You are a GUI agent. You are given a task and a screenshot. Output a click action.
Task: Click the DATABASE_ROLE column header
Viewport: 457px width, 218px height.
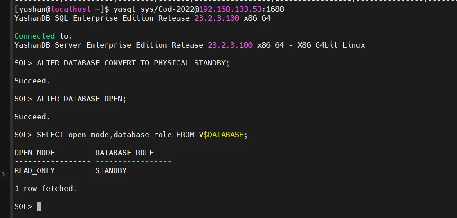pos(124,153)
